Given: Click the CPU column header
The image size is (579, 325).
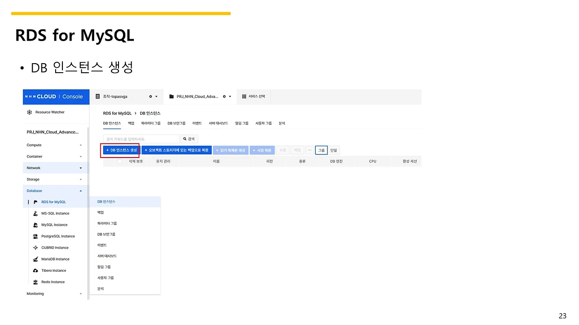Looking at the screenshot, I should [373, 161].
